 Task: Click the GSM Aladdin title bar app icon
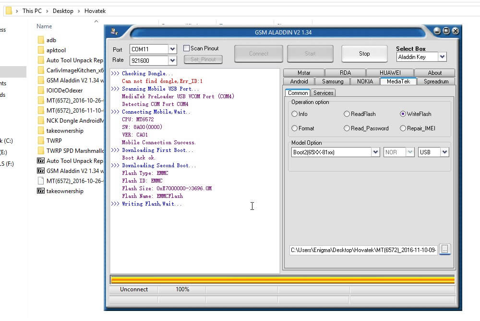[x=114, y=32]
